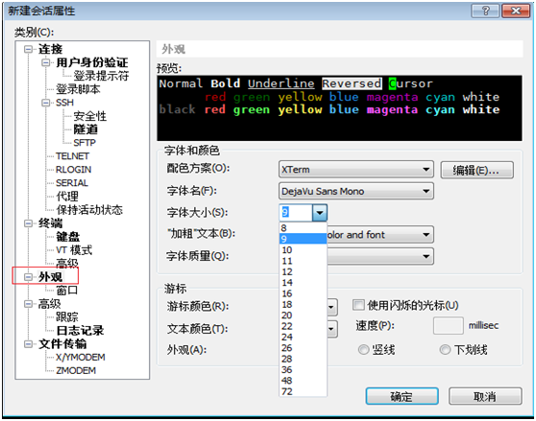Choose font size 9 from list
Viewport: 536px width, 421px height.
click(x=303, y=239)
